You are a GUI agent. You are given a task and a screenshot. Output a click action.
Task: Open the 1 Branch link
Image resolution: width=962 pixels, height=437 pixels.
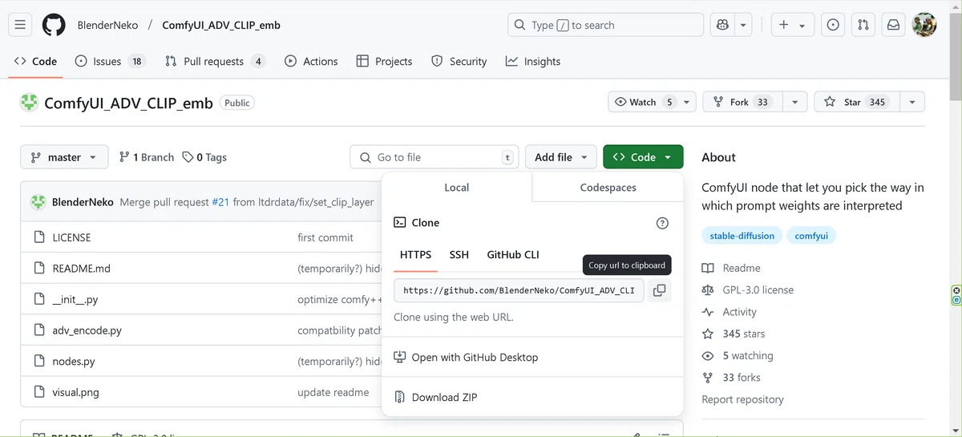[146, 157]
